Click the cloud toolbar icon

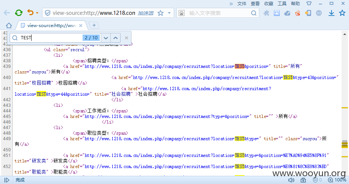[x=287, y=13]
